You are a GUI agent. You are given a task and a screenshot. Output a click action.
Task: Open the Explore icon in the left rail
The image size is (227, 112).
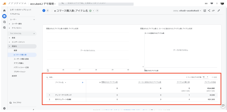click(x=4, y=22)
